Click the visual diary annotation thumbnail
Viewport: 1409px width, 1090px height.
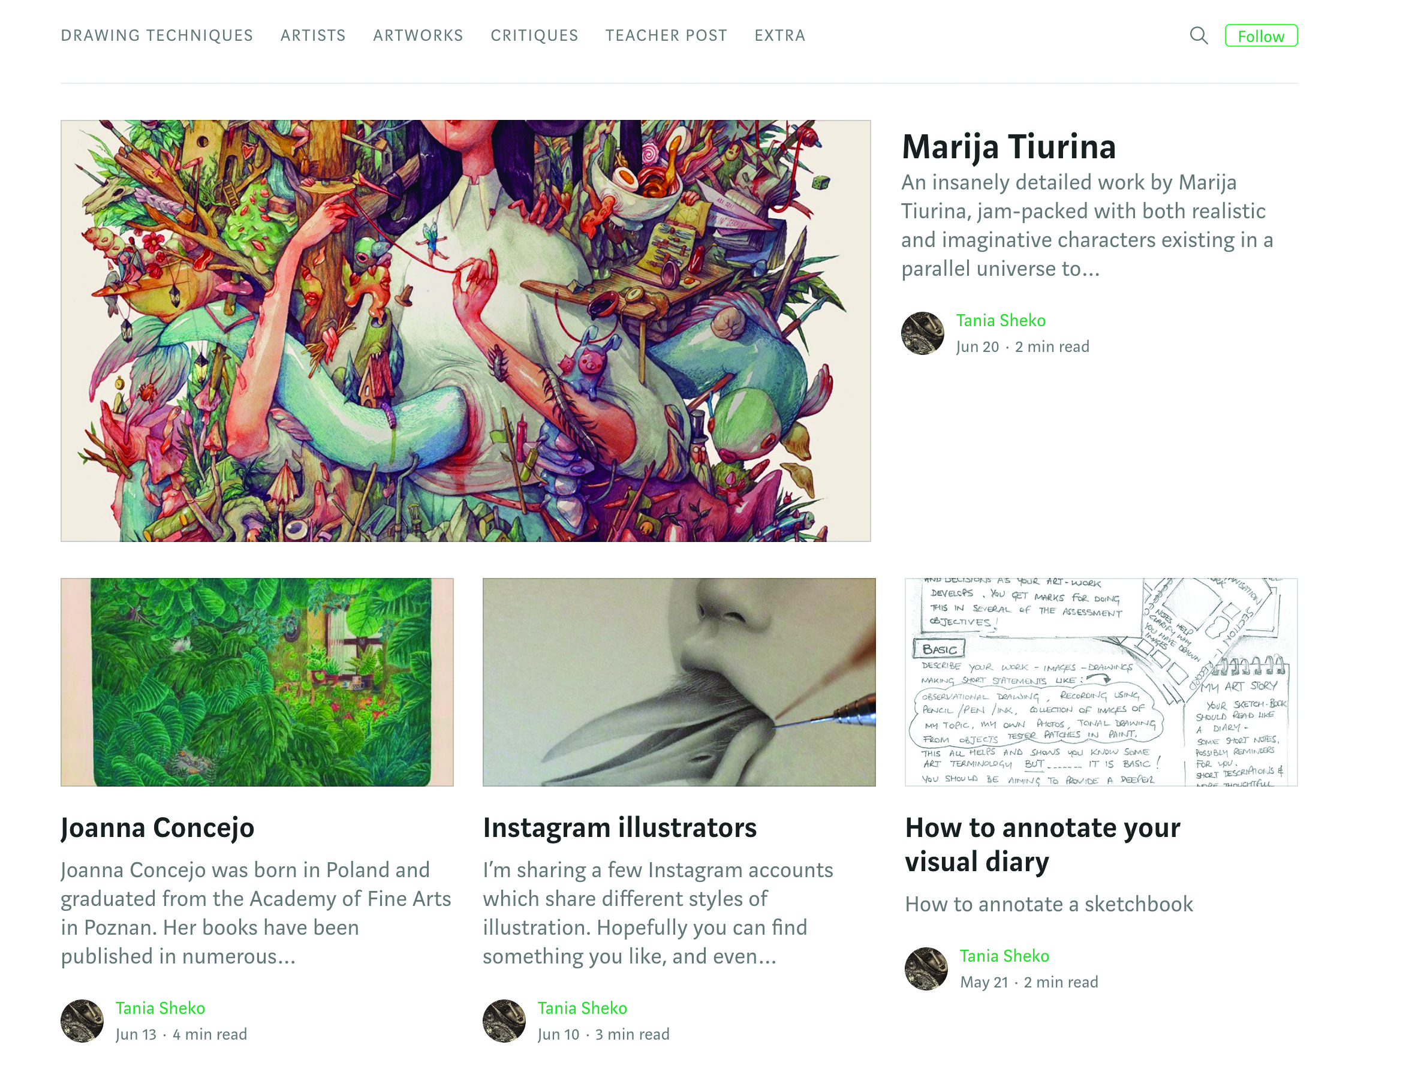coord(1100,682)
